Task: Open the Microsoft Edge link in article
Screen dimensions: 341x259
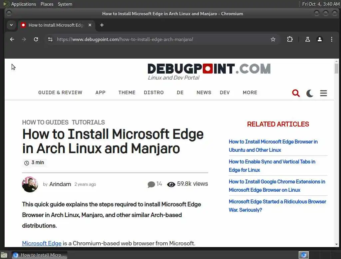Action: pyautogui.click(x=42, y=243)
